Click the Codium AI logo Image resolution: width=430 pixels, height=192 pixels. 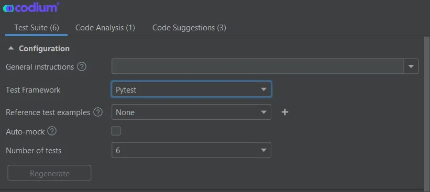point(31,7)
